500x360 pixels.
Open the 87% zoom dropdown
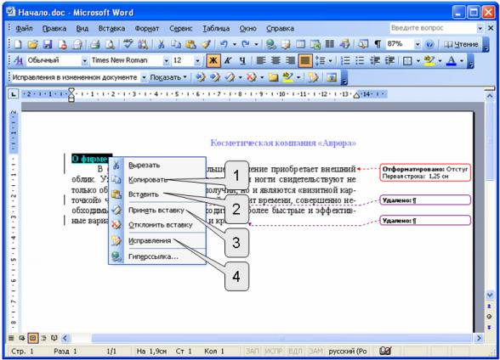point(418,44)
